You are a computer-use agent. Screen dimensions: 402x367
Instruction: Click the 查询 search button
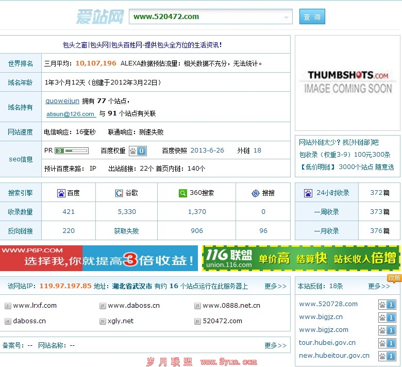click(x=312, y=16)
